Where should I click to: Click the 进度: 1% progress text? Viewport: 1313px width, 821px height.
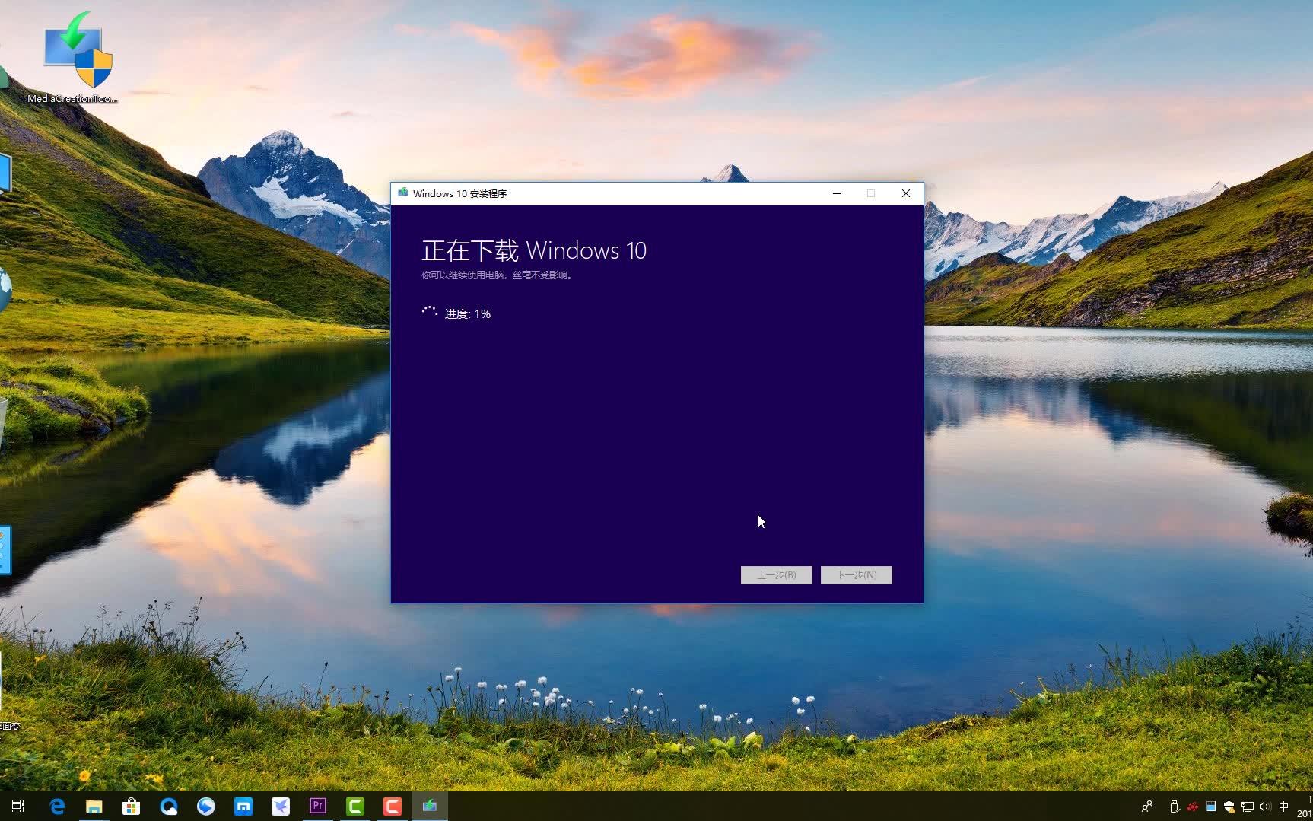[468, 314]
